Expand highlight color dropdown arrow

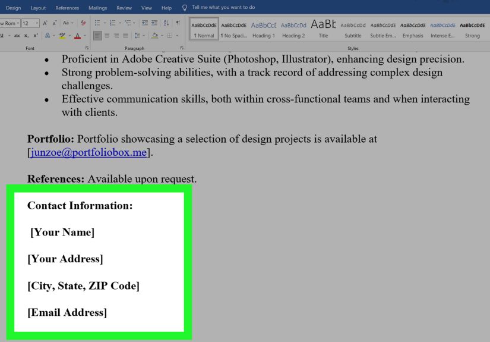(69, 36)
